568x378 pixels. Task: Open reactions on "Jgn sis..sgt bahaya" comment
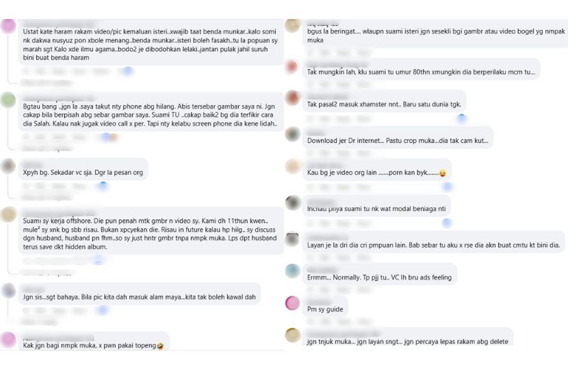coord(102,310)
